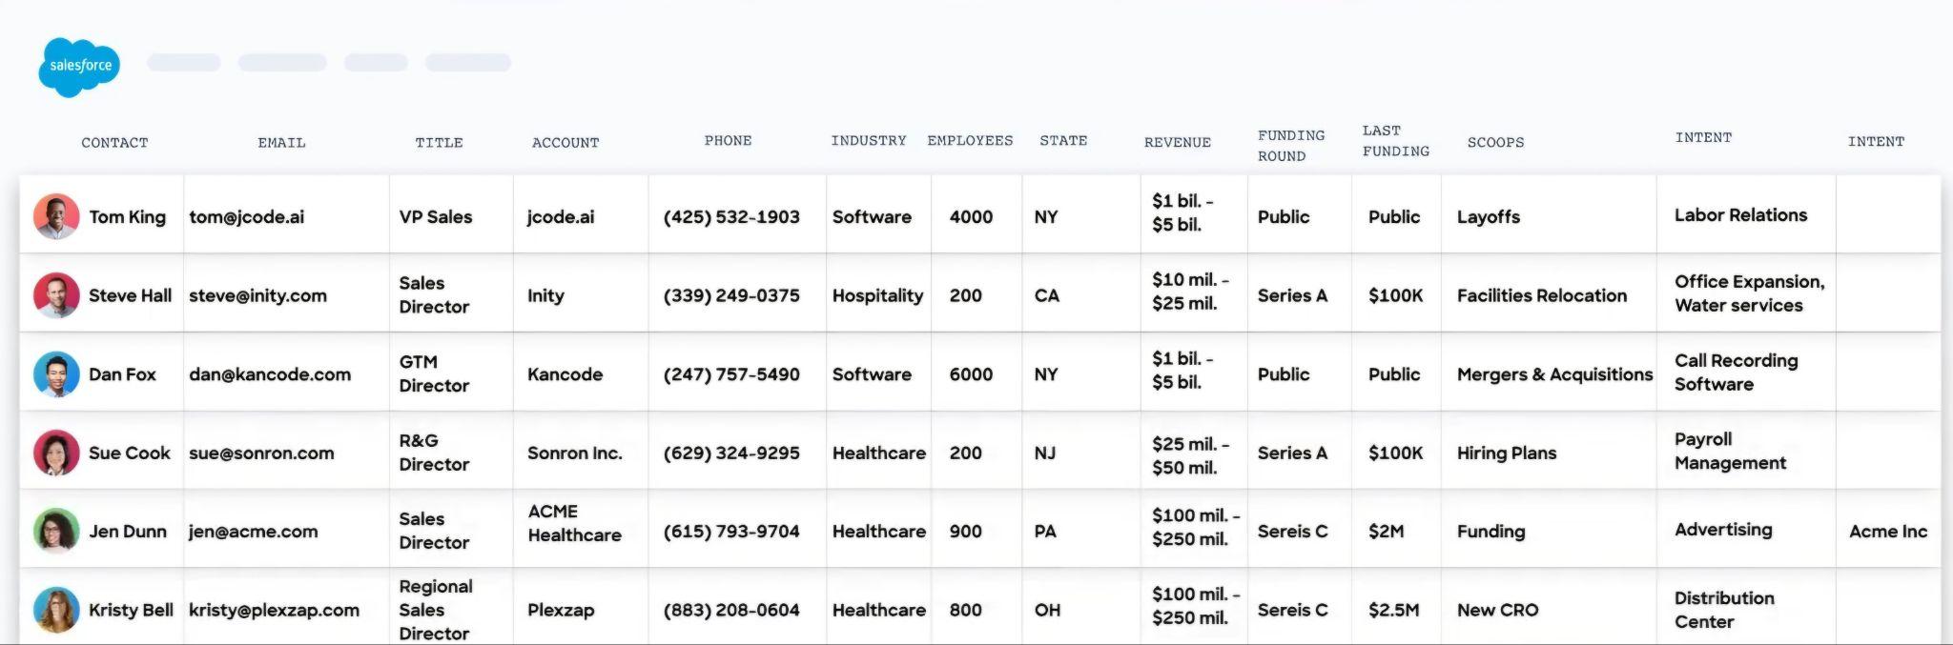The image size is (1953, 645).
Task: Click the FUNDING ROUND column header
Action: point(1291,146)
